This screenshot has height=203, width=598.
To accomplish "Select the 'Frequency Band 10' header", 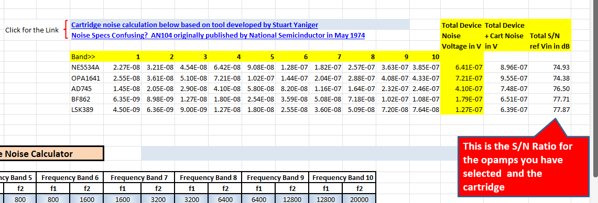I will click(x=342, y=177).
